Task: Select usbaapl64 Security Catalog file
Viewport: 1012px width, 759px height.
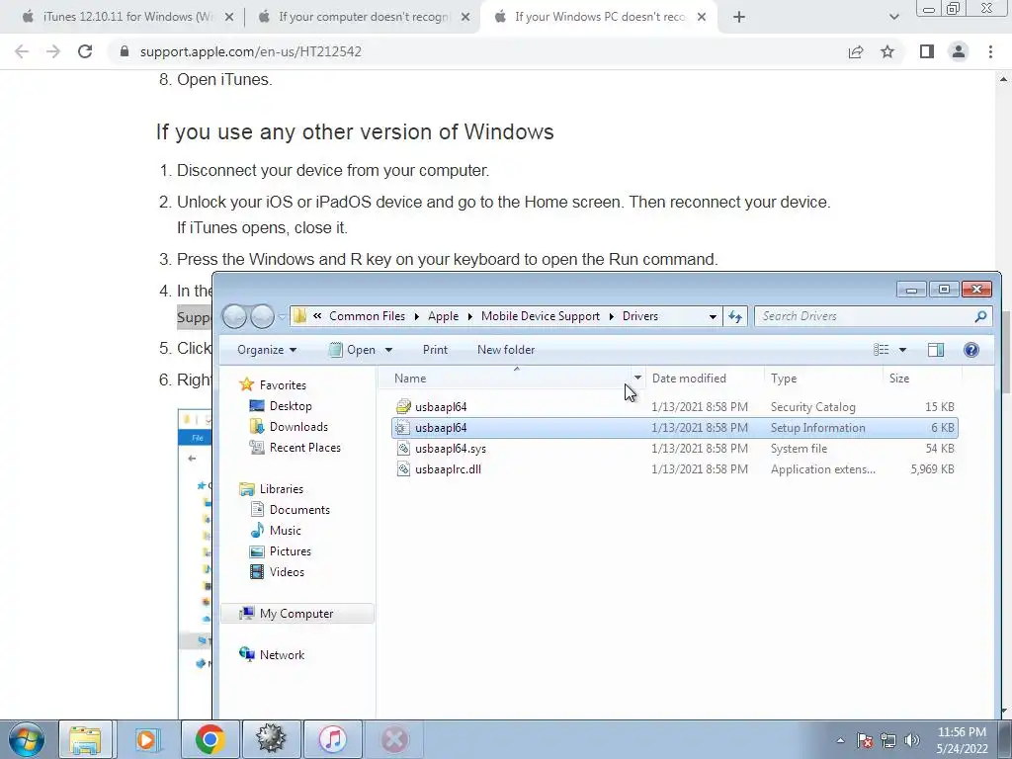Action: [674, 407]
